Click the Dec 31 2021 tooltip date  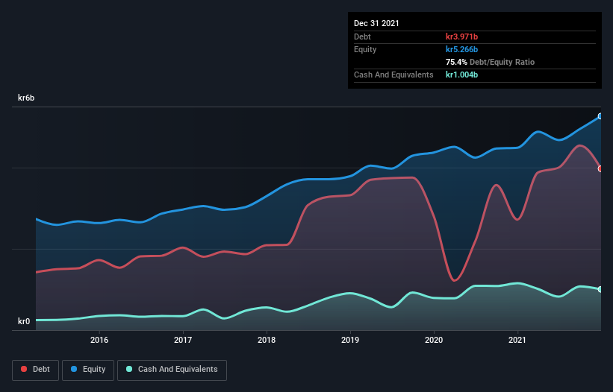[x=376, y=23]
